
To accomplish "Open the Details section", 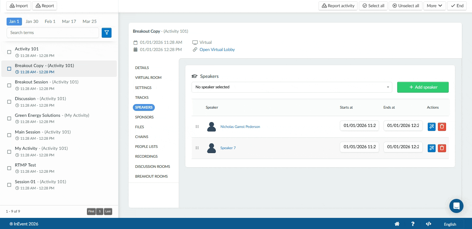I will (x=142, y=68).
